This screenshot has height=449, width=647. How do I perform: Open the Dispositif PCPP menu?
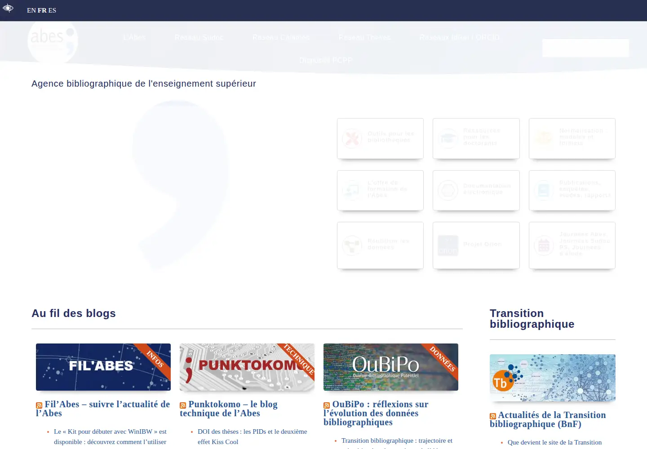[326, 60]
